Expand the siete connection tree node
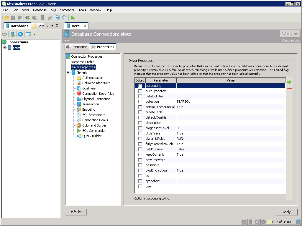The height and width of the screenshot is (226, 302). coord(4,47)
